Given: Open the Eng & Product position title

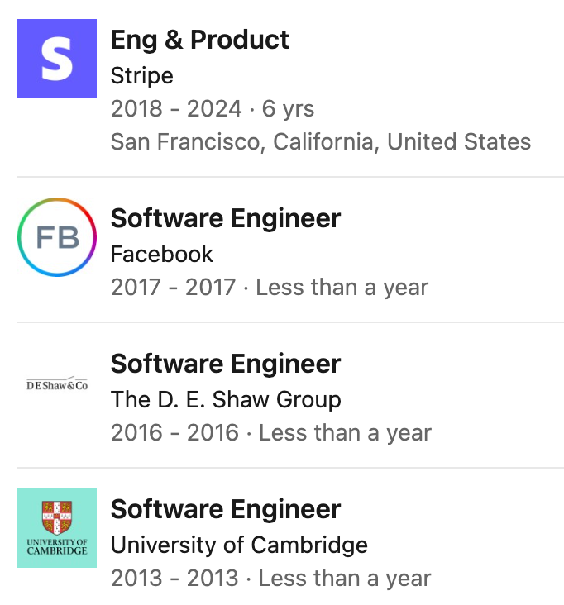Looking at the screenshot, I should click(199, 40).
